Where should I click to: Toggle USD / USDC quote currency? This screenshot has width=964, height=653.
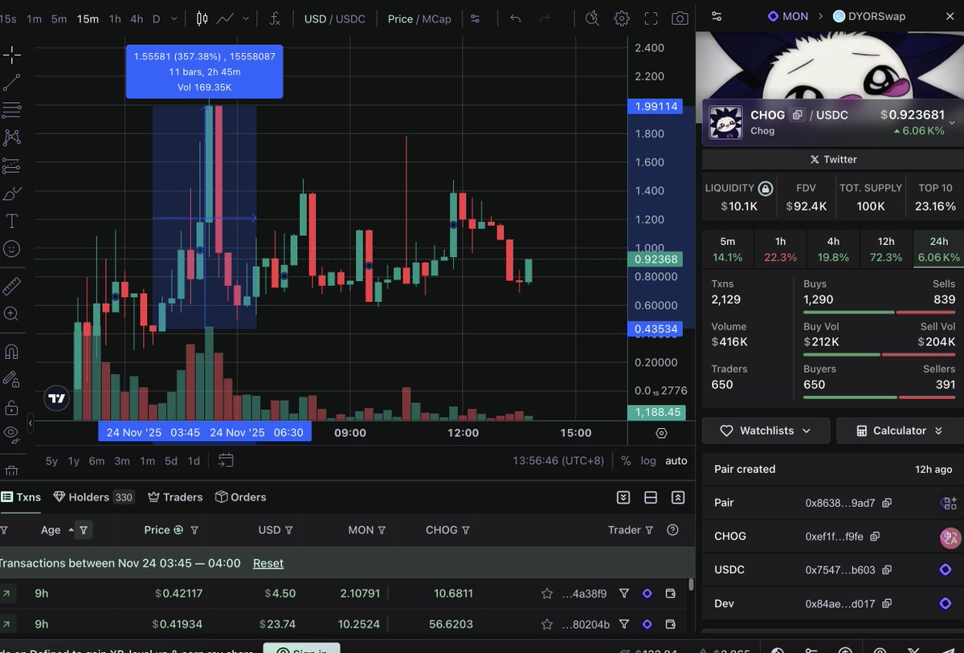(333, 18)
